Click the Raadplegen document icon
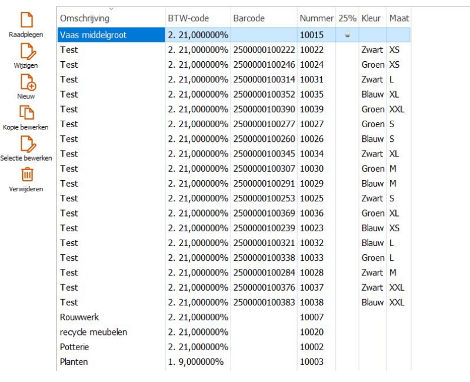470x382 pixels. [x=26, y=20]
